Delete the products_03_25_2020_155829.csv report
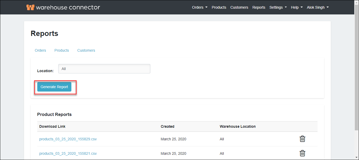The image size is (359, 160). coord(302,139)
